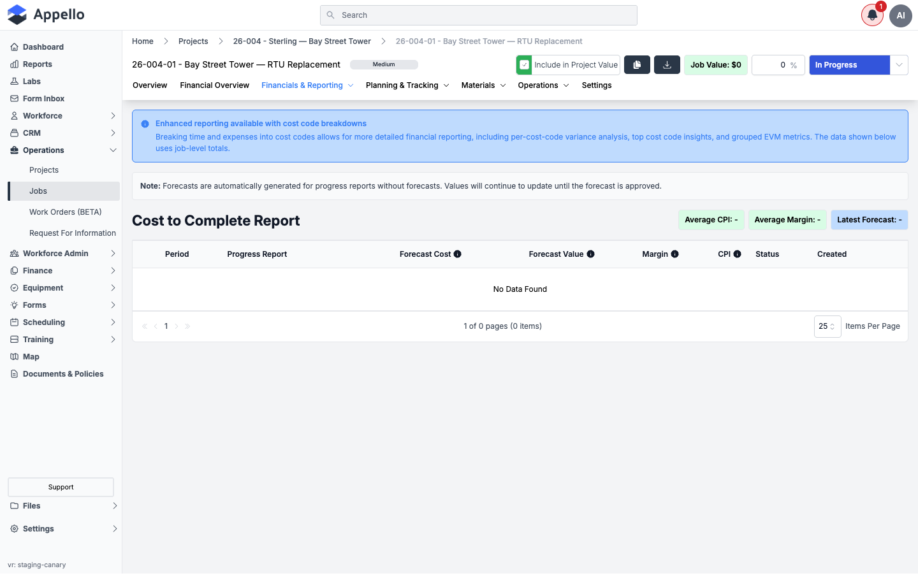
Task: Click the download icon button
Action: (667, 65)
